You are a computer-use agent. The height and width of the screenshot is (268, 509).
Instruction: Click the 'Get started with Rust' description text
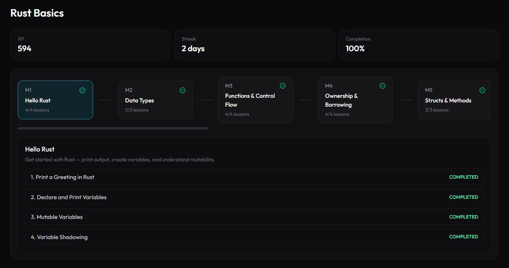(x=120, y=160)
